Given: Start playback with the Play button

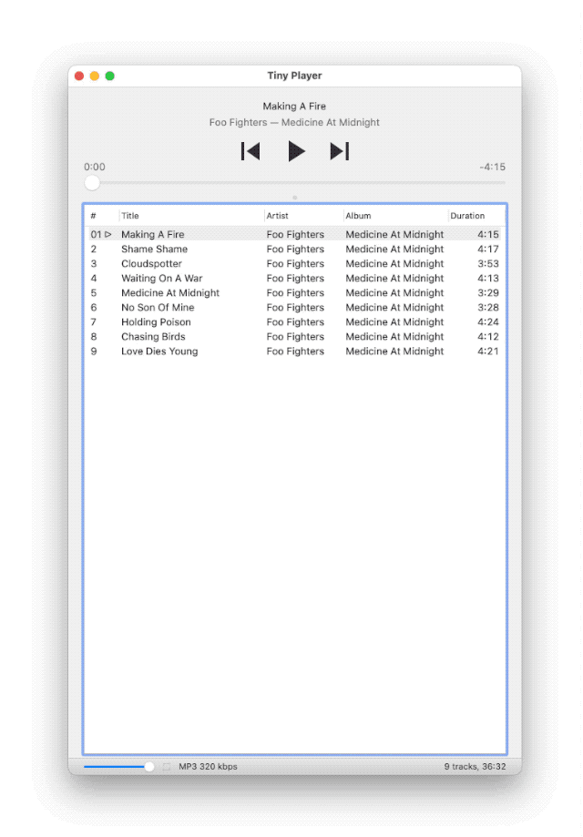Looking at the screenshot, I should 296,151.
